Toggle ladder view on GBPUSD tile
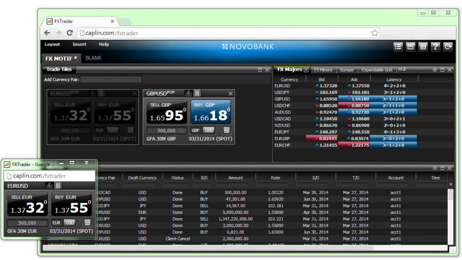The image size is (462, 260). click(197, 93)
